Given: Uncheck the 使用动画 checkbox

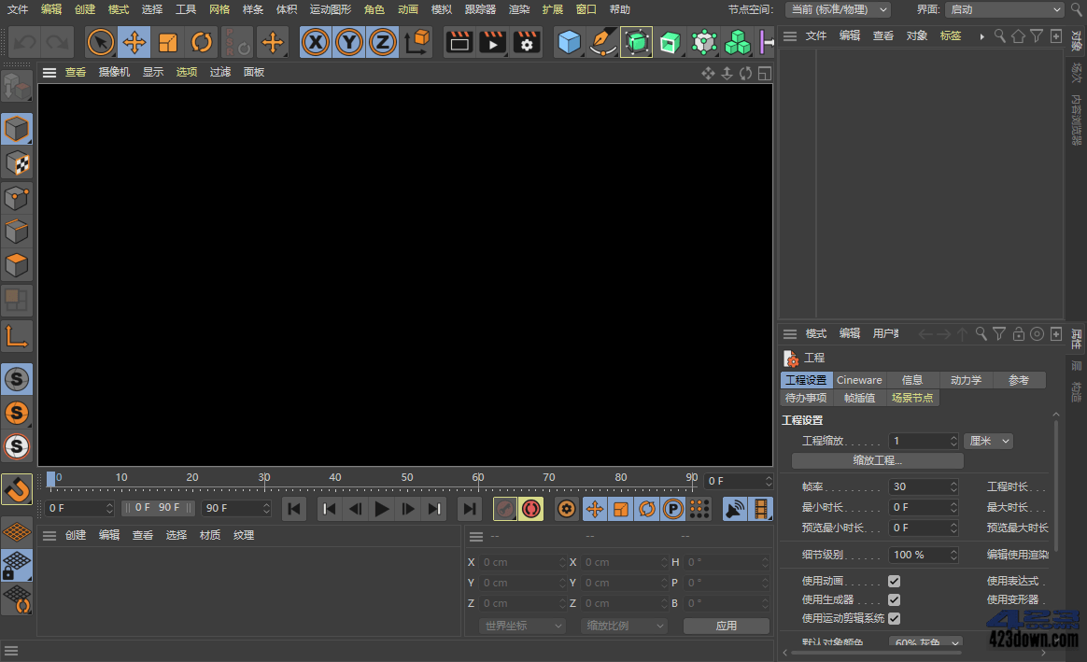Looking at the screenshot, I should [894, 580].
